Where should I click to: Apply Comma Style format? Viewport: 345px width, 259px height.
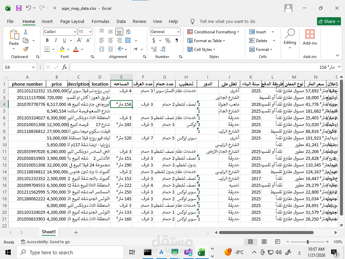point(177,40)
